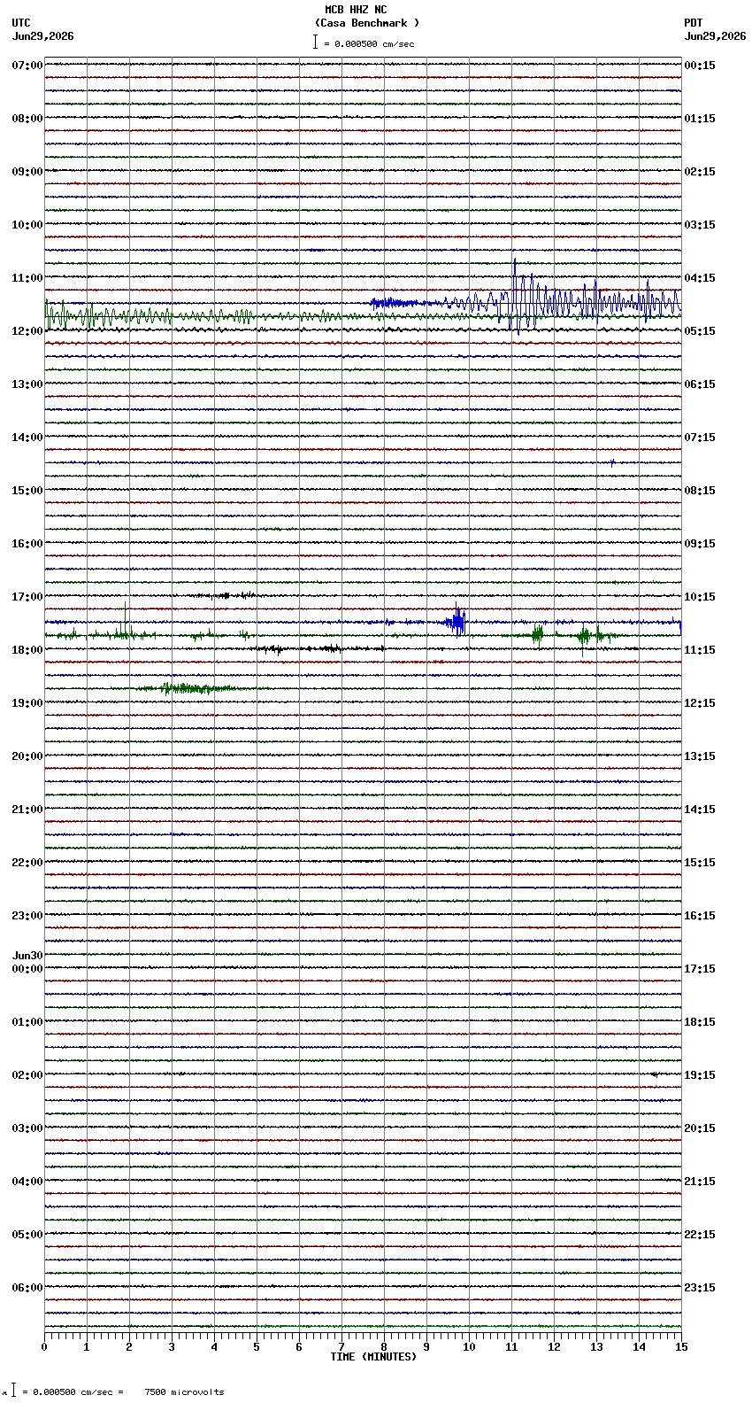Screen dimensions: 752x1403
Task: Click the footer scale '= 0.000500 cm/sec = 7500 microvolts'
Action: 123,1392
